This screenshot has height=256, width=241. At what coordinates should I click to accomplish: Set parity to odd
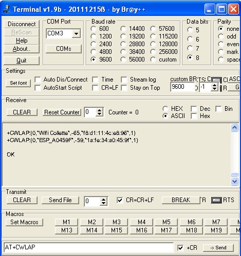[x=221, y=36]
